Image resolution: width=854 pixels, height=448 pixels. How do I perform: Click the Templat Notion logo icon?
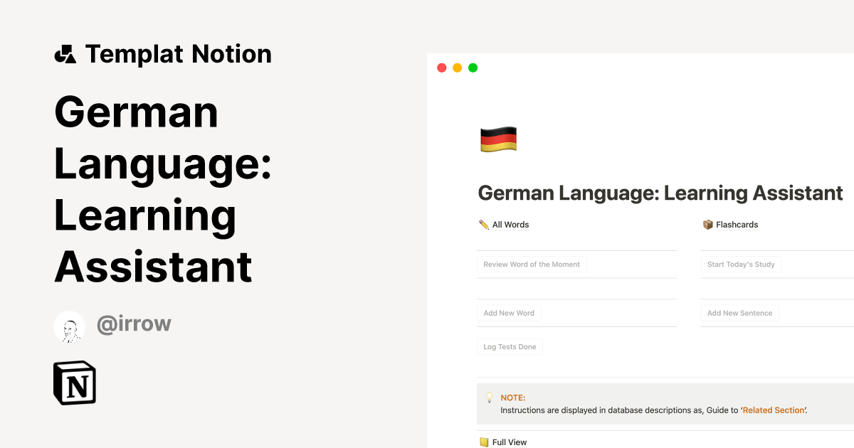[x=65, y=53]
